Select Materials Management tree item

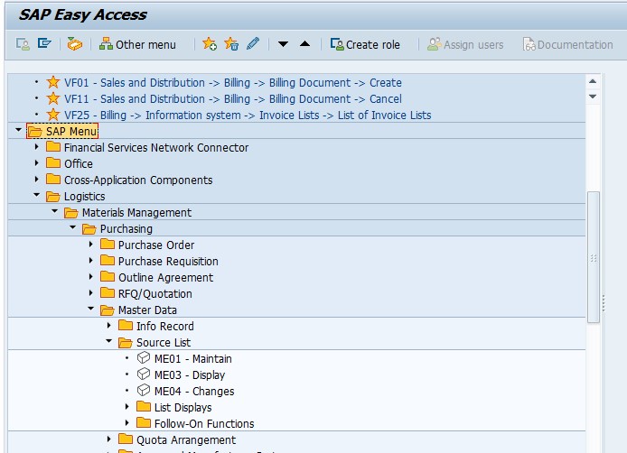pyautogui.click(x=136, y=213)
